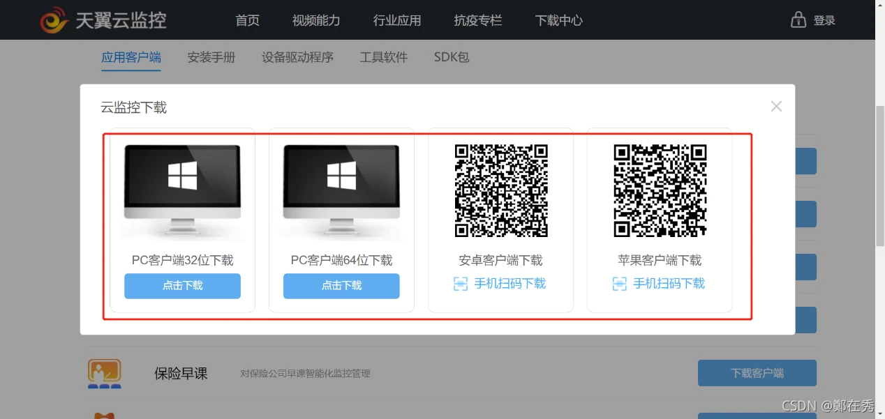Click the 保险早课 app icon
885x419 pixels.
(105, 374)
